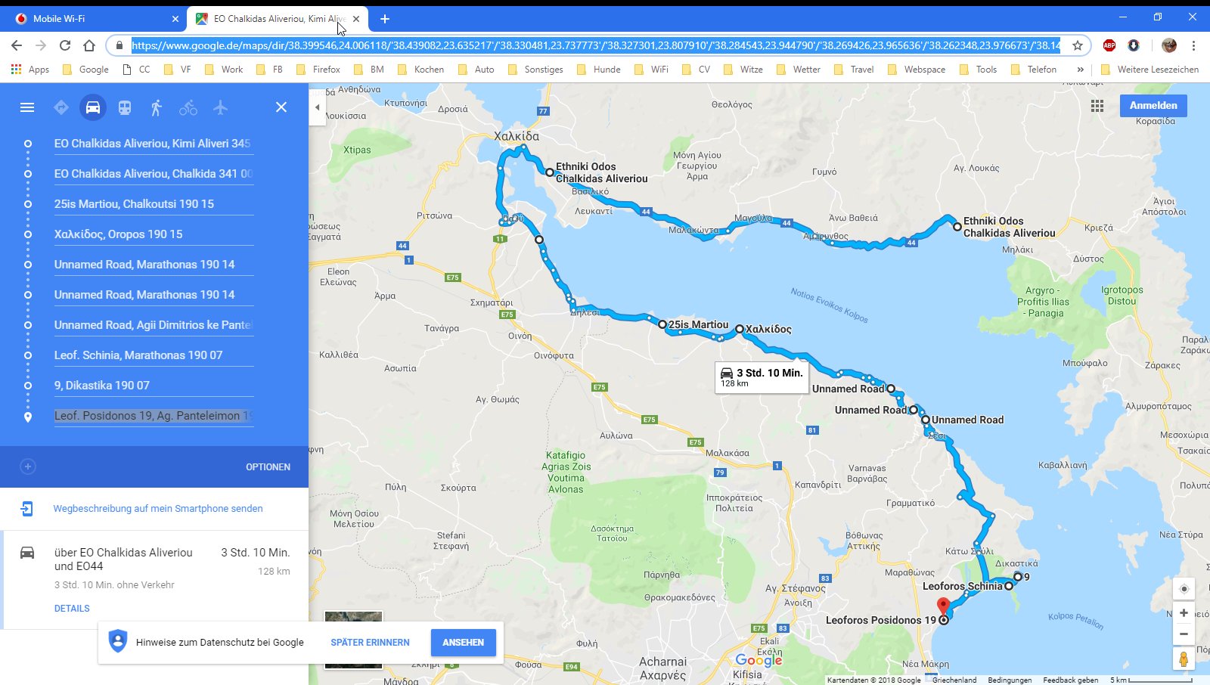
Task: Switch to the Mobile Wi-Fi tab
Action: click(x=94, y=19)
